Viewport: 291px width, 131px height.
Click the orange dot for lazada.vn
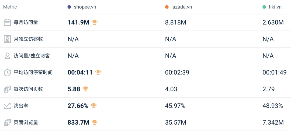tap(167, 7)
